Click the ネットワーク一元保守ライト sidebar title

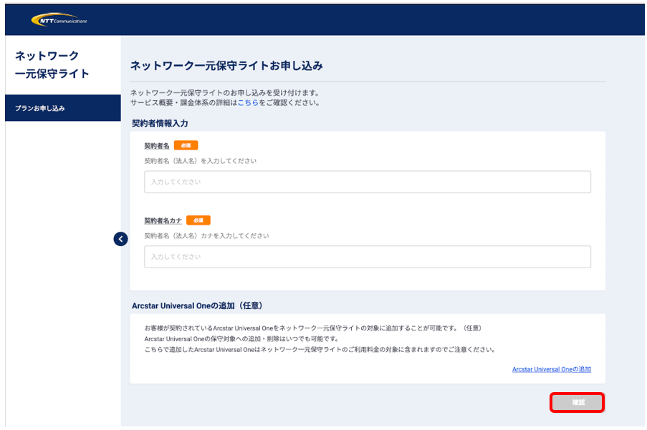(x=52, y=64)
